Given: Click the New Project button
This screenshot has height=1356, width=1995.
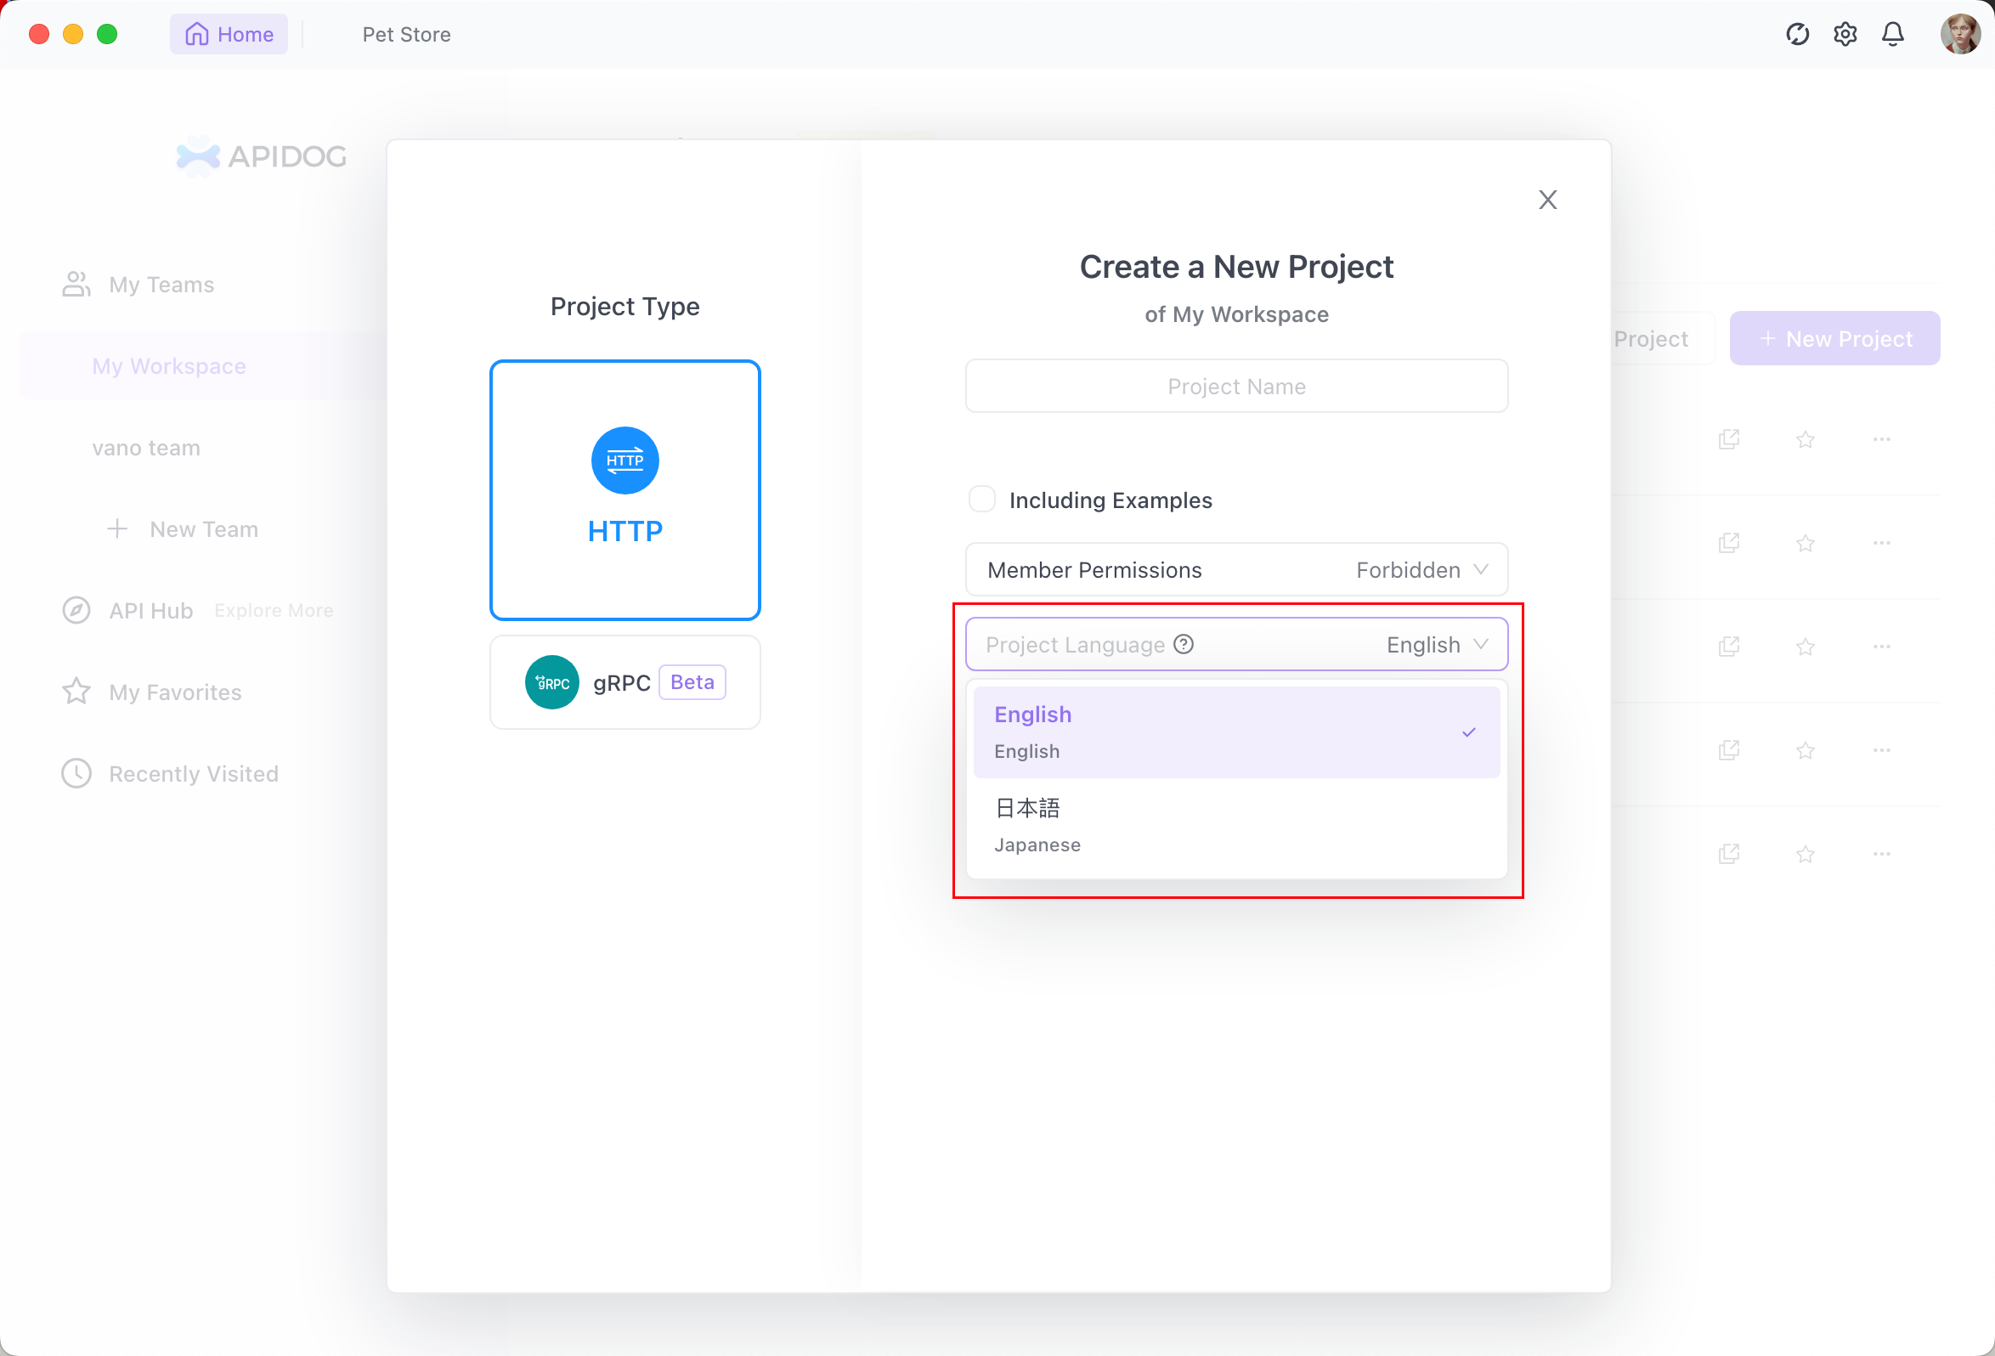Looking at the screenshot, I should (1834, 339).
